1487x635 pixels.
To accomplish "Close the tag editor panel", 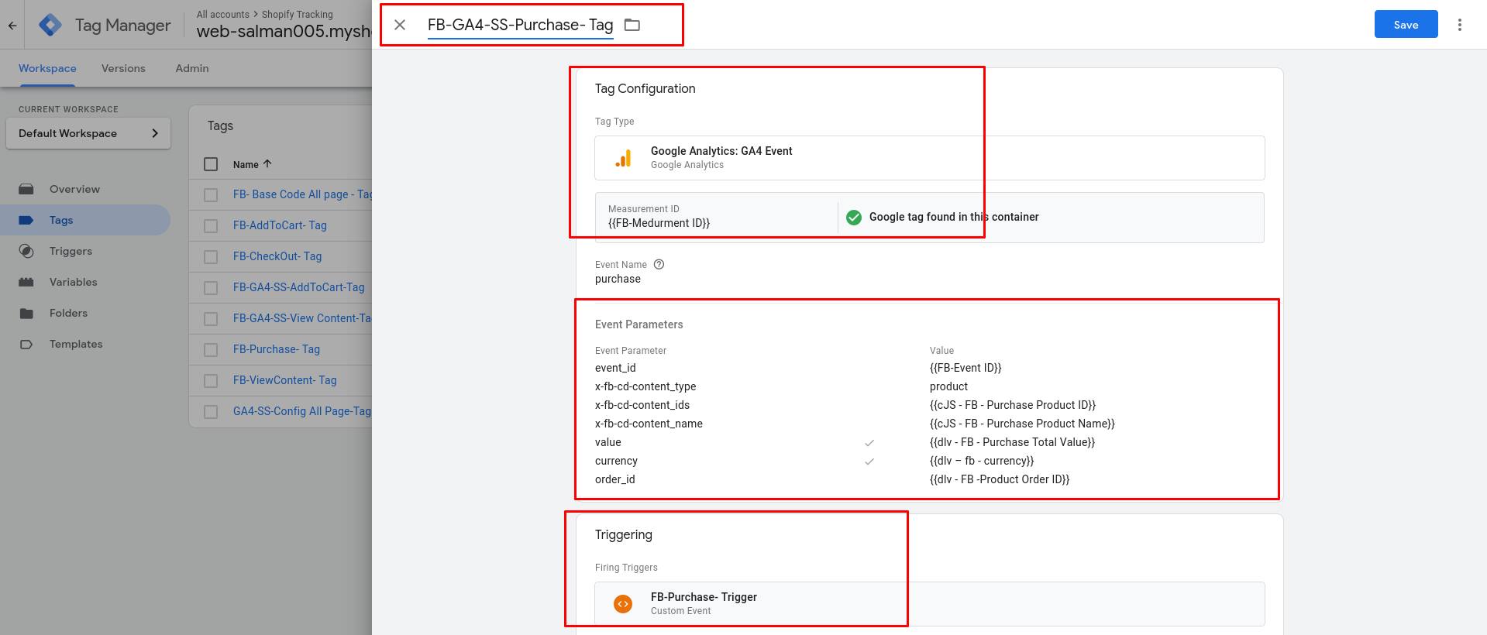I will [x=400, y=25].
